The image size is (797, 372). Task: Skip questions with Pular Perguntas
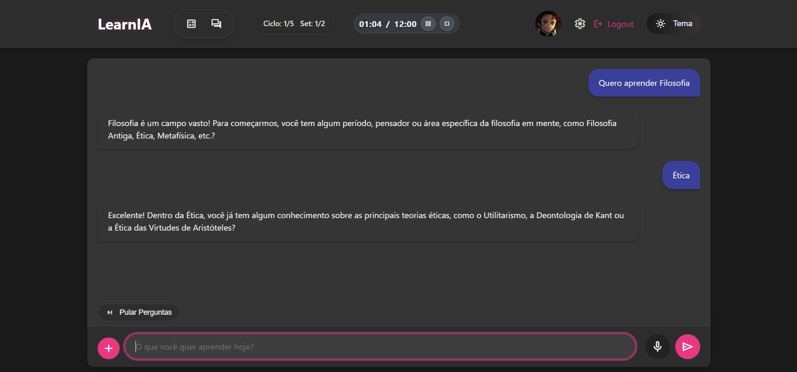pyautogui.click(x=139, y=312)
